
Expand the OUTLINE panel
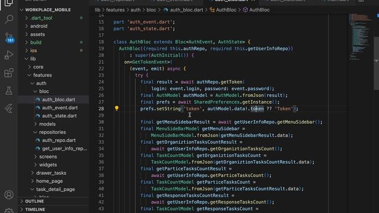coord(22,201)
